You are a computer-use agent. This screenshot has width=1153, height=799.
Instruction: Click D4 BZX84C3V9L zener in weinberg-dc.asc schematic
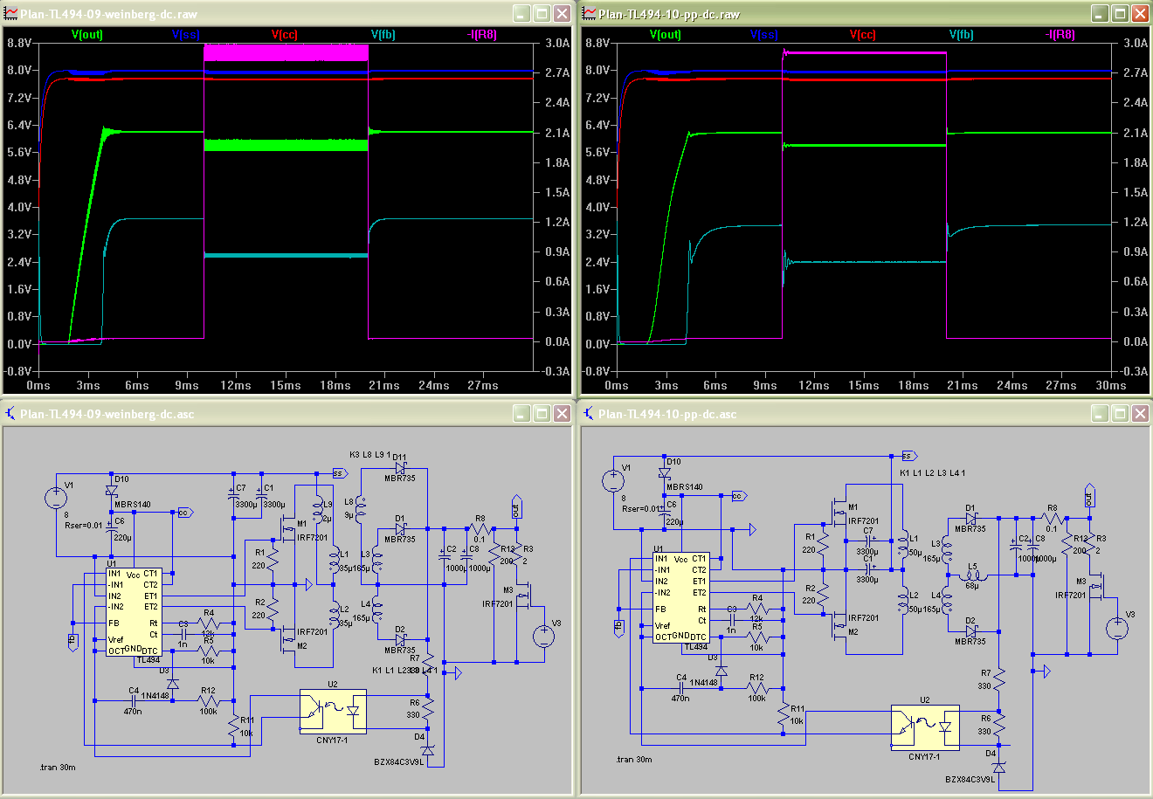click(x=428, y=750)
